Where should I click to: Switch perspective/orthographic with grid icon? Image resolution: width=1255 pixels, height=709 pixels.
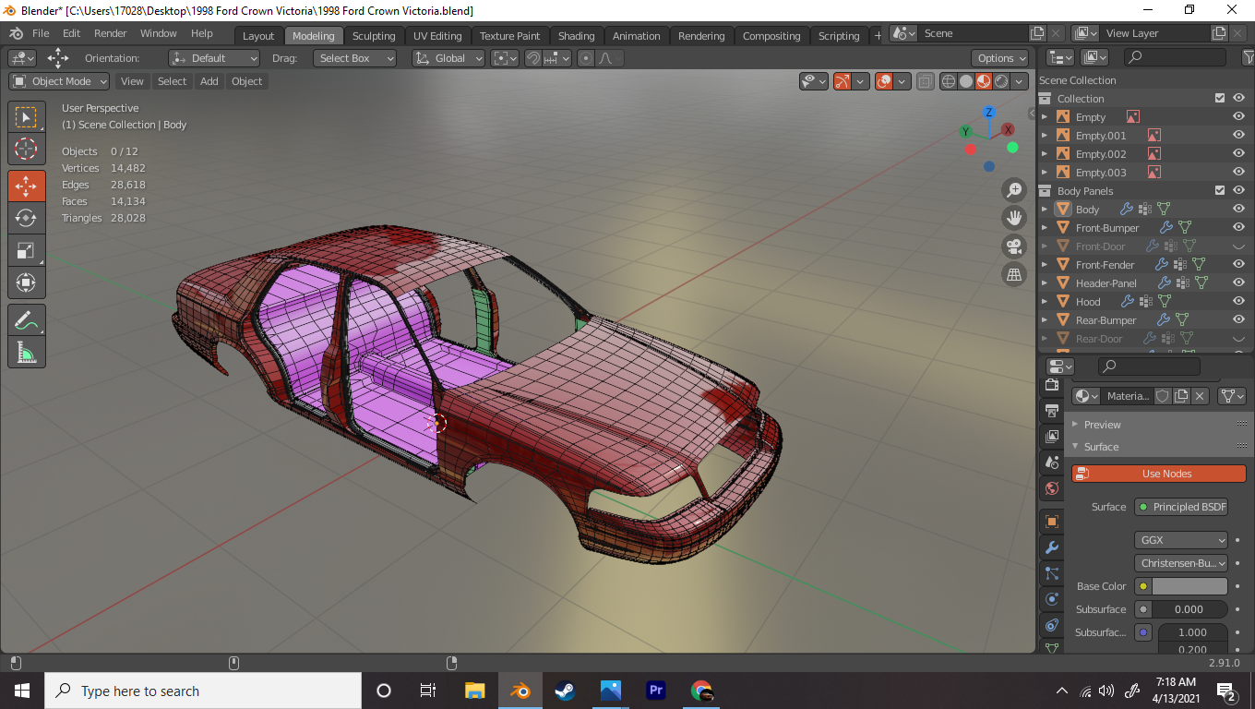coord(1014,274)
